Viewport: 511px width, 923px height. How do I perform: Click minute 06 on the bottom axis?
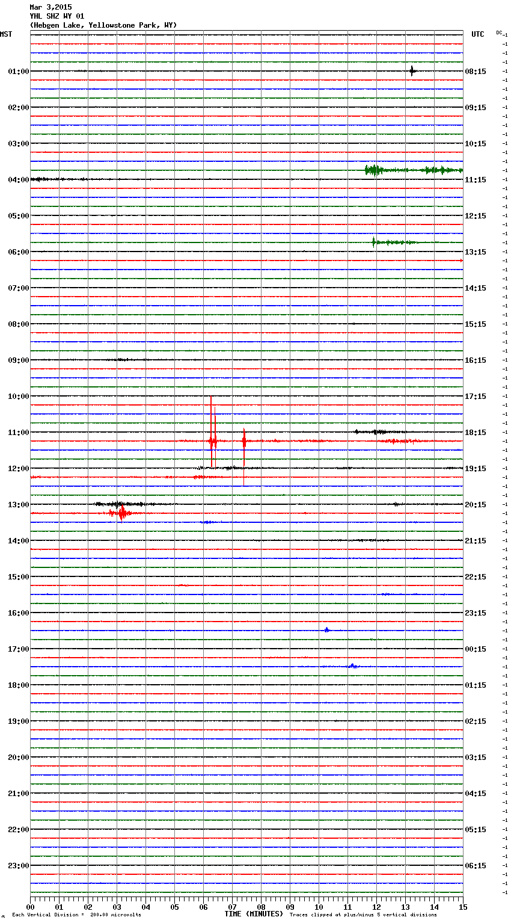(203, 907)
